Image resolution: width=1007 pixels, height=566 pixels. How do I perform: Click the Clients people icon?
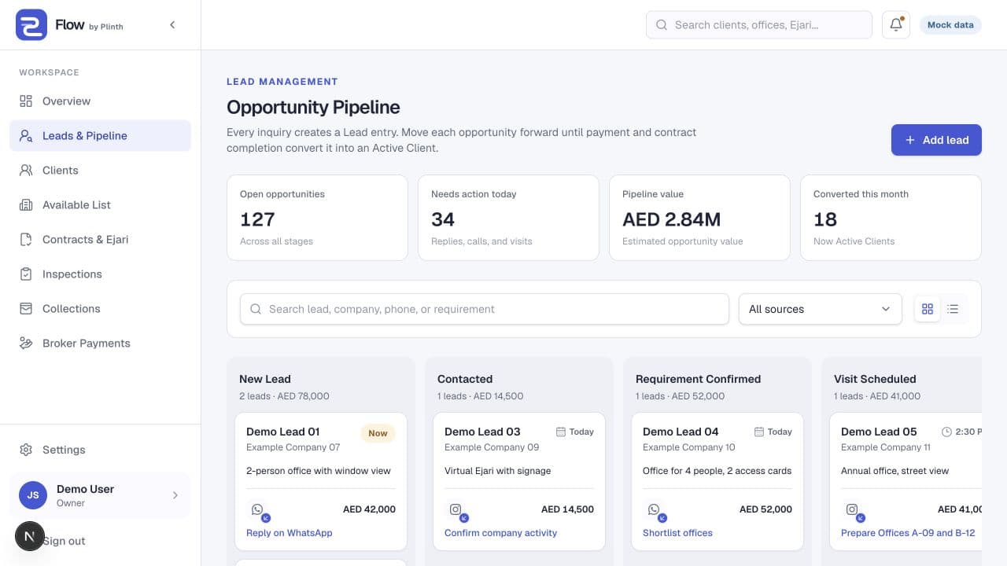(26, 170)
